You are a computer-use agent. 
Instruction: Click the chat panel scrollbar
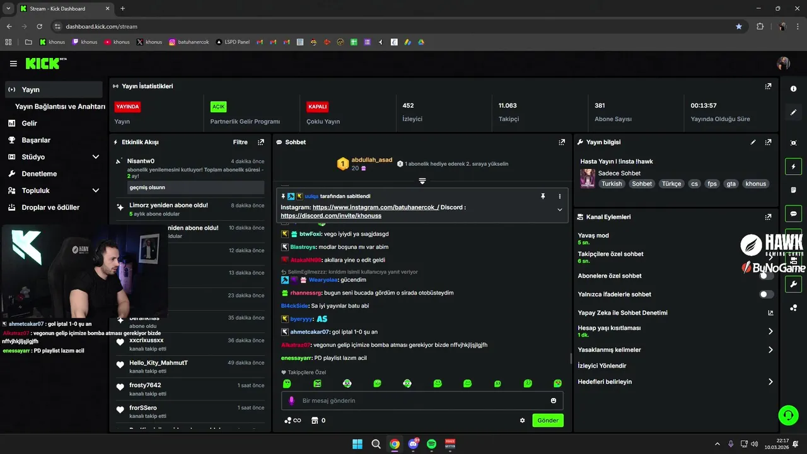click(571, 358)
